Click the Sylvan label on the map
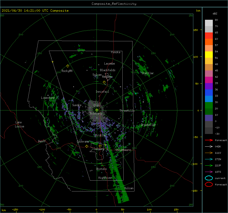The image size is (228, 213). (x=97, y=75)
